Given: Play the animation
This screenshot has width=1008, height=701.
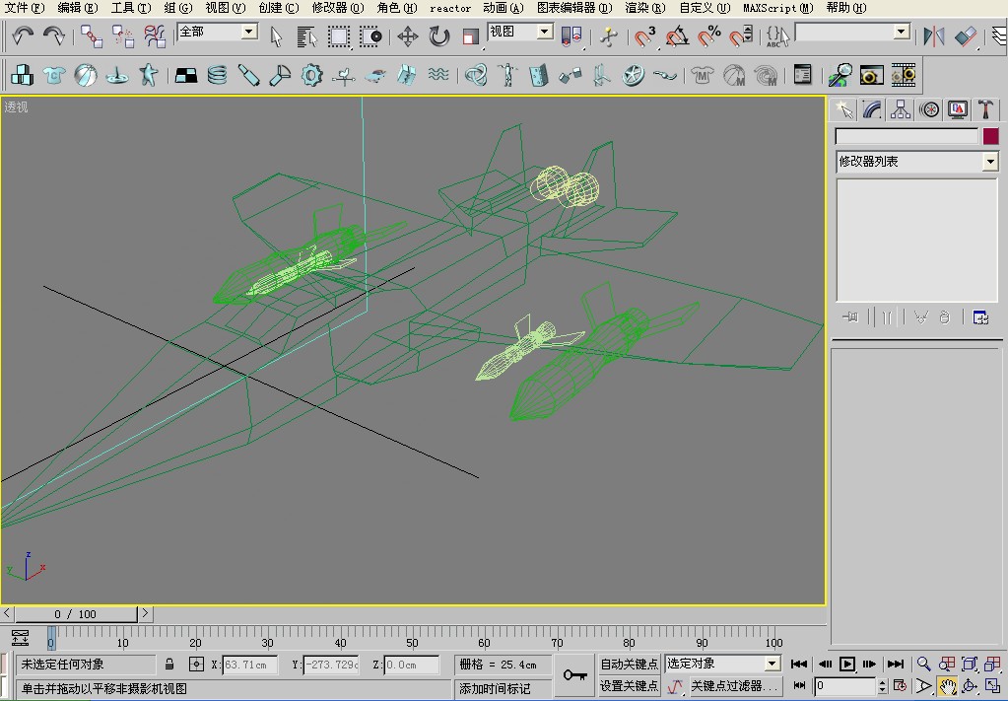Looking at the screenshot, I should [847, 664].
